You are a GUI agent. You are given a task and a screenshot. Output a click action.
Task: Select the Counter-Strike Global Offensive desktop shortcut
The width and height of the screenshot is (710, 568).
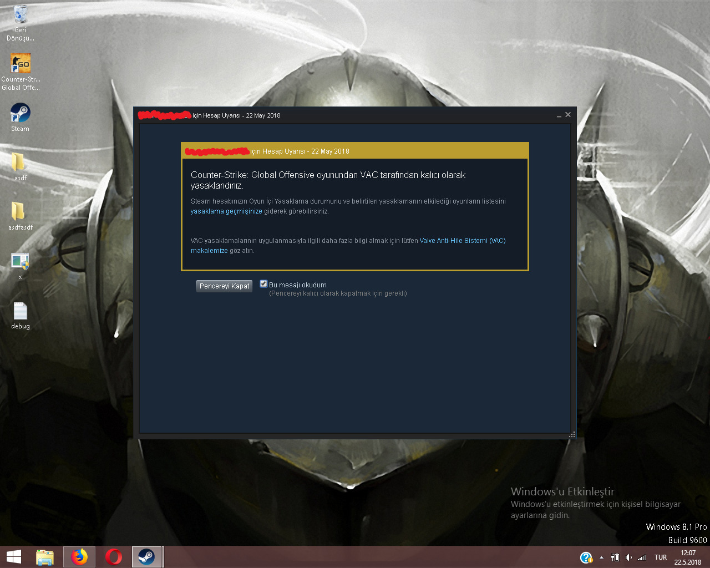(x=21, y=72)
